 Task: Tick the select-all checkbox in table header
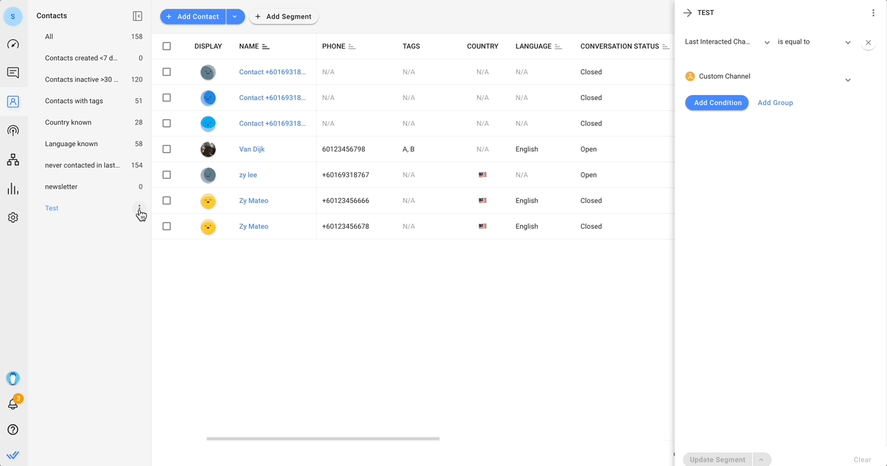(x=167, y=46)
